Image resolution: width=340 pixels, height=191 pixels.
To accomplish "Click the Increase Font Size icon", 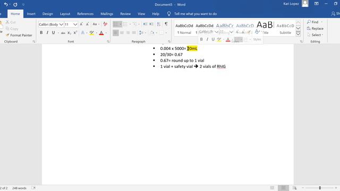I will (x=81, y=24).
